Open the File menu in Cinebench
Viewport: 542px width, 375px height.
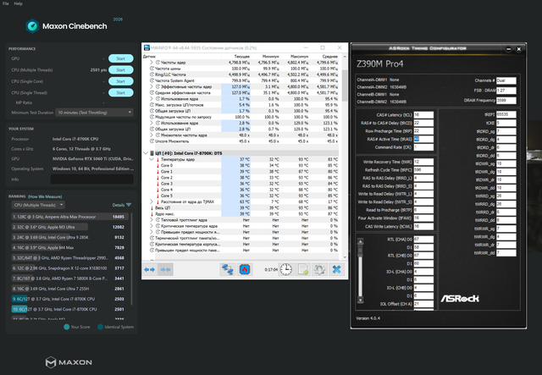(x=6, y=3)
